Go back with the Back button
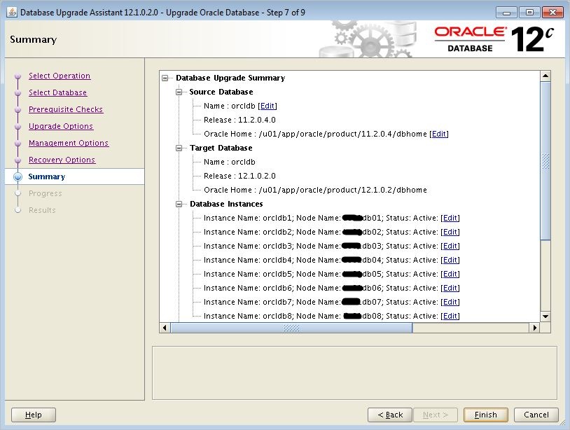The height and width of the screenshot is (430, 570). [390, 415]
